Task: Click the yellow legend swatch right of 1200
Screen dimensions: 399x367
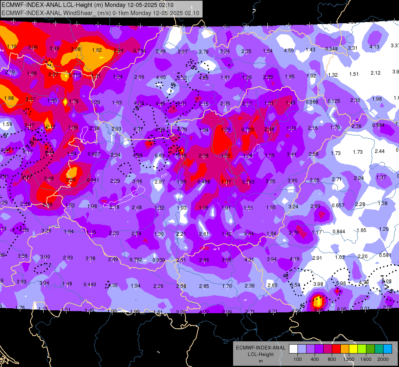Action: point(353,349)
